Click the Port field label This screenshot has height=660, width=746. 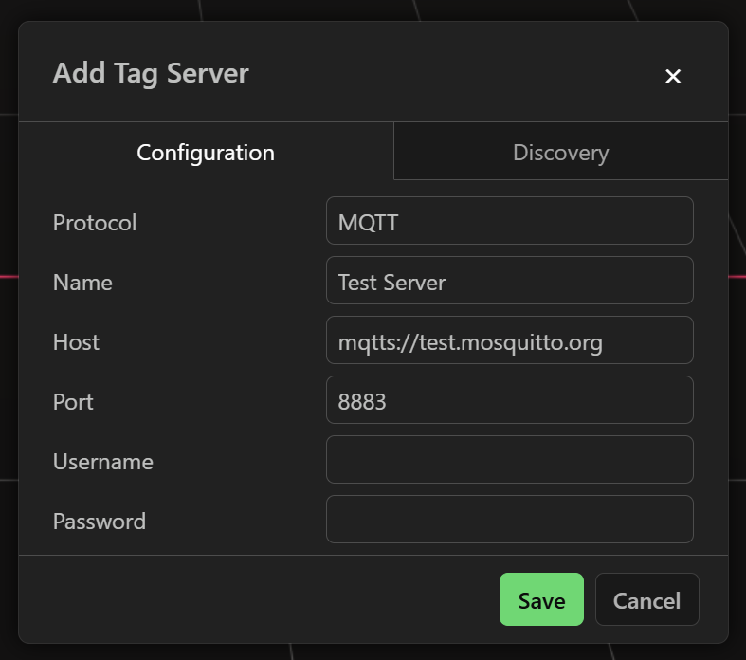tap(73, 402)
